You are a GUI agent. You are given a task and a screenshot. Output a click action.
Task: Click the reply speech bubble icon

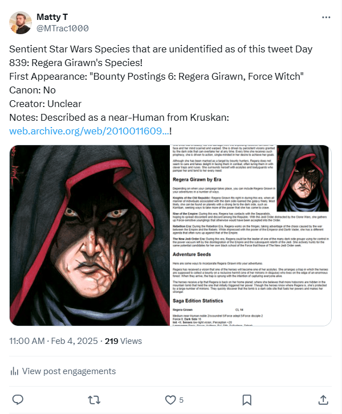(18, 399)
